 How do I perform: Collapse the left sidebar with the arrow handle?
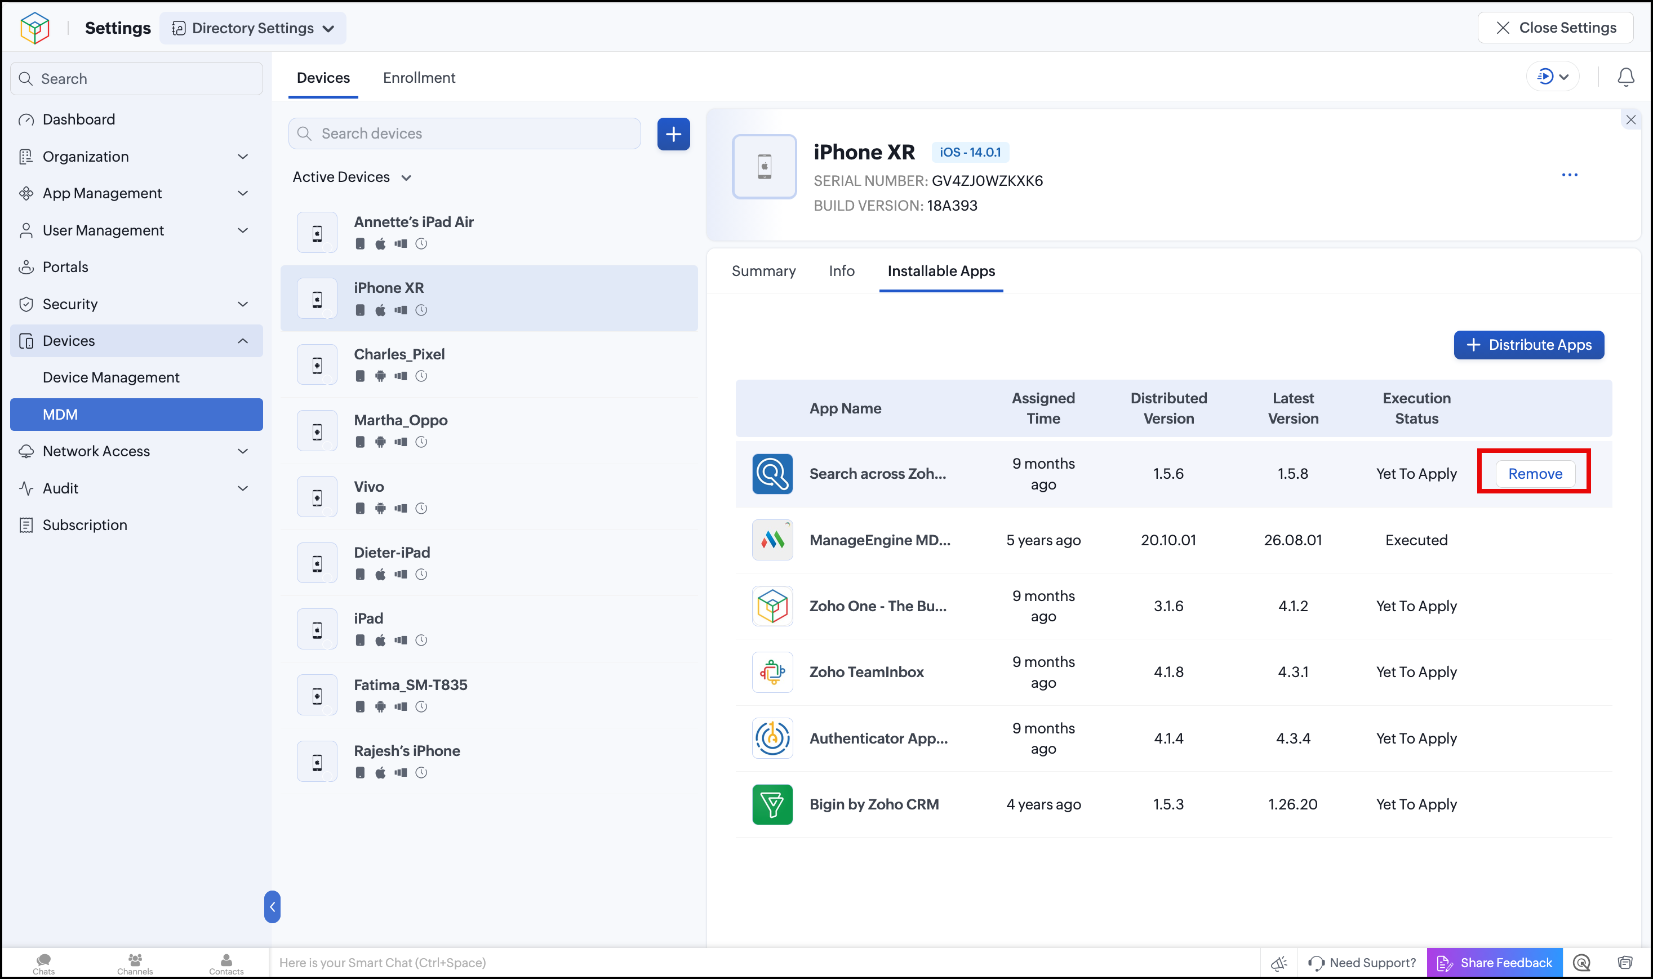tap(272, 907)
